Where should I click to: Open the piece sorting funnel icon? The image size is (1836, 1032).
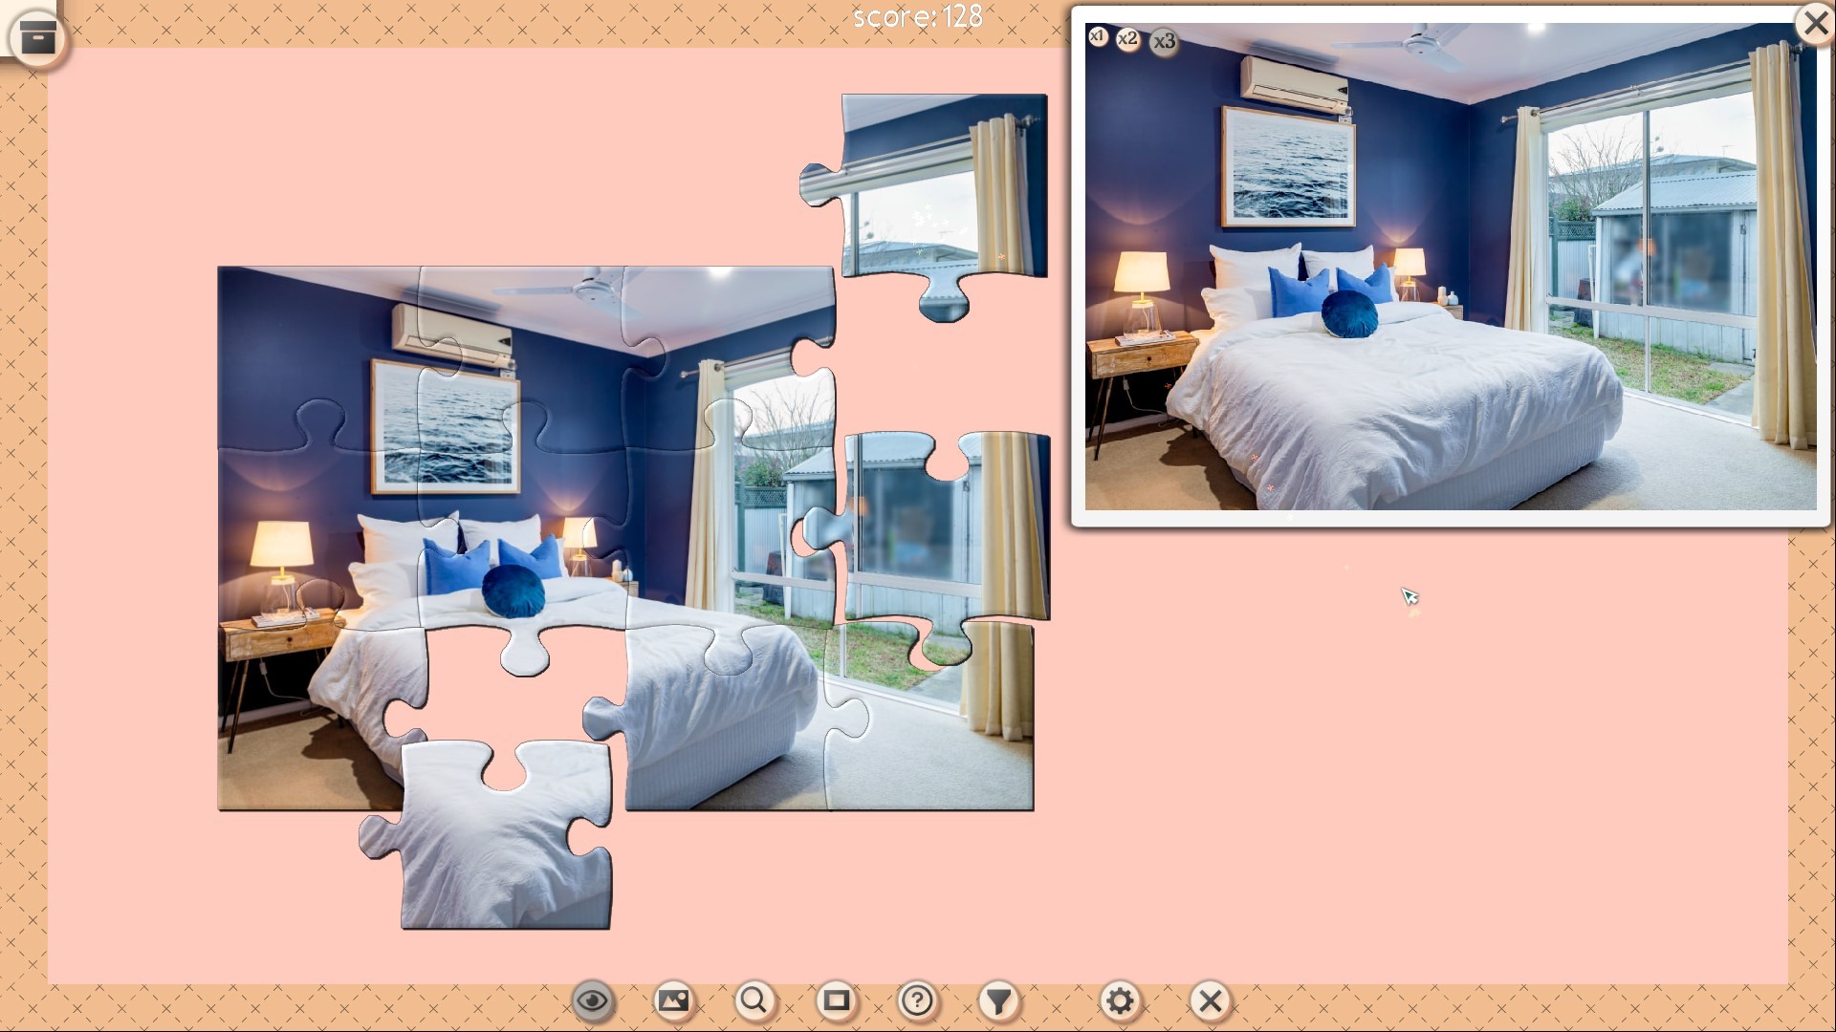(x=999, y=1000)
